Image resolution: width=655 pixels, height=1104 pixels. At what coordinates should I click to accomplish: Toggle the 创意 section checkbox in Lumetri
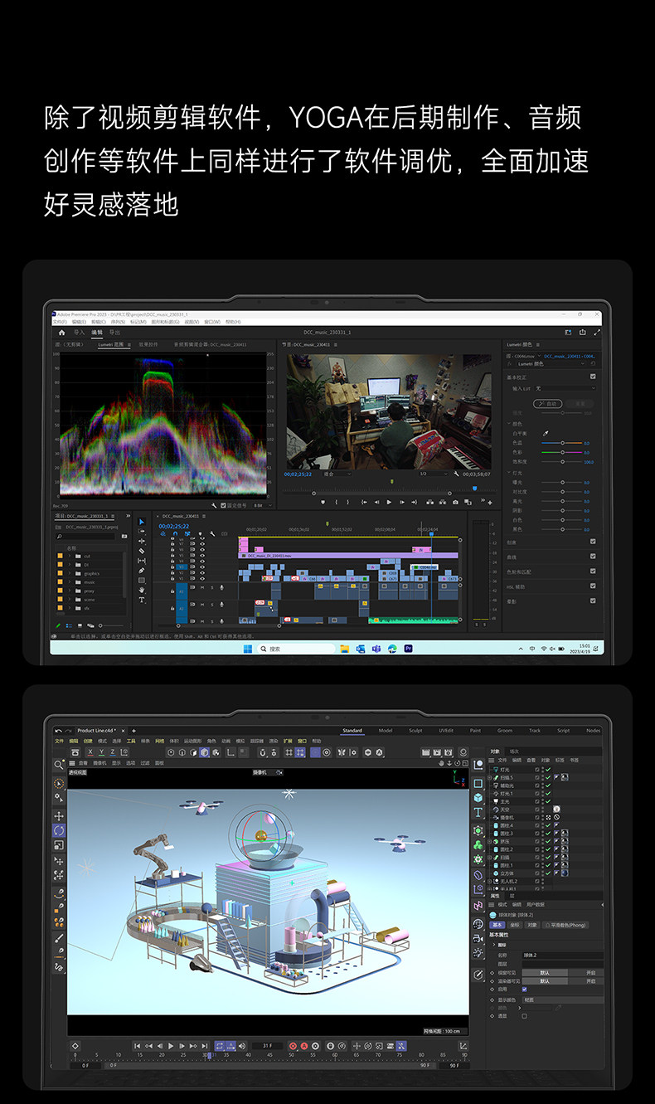(x=593, y=542)
